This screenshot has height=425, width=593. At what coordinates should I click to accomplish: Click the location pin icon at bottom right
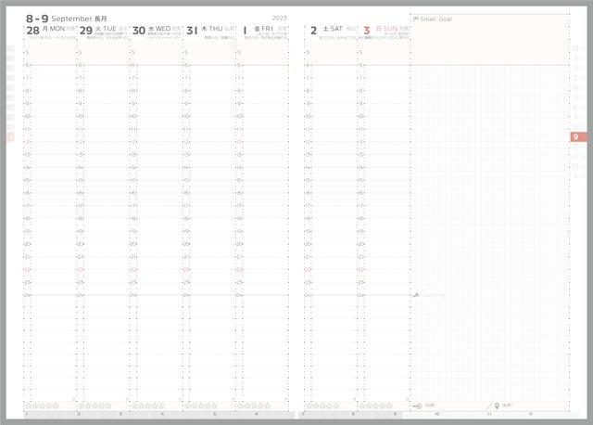pyautogui.click(x=498, y=406)
